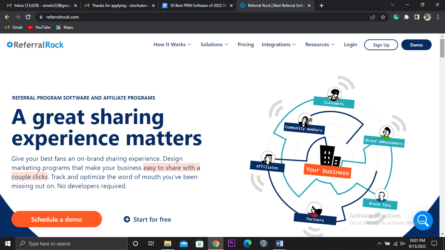This screenshot has width=445, height=250.
Task: Open the Chrome three-dot menu
Action: (438, 17)
